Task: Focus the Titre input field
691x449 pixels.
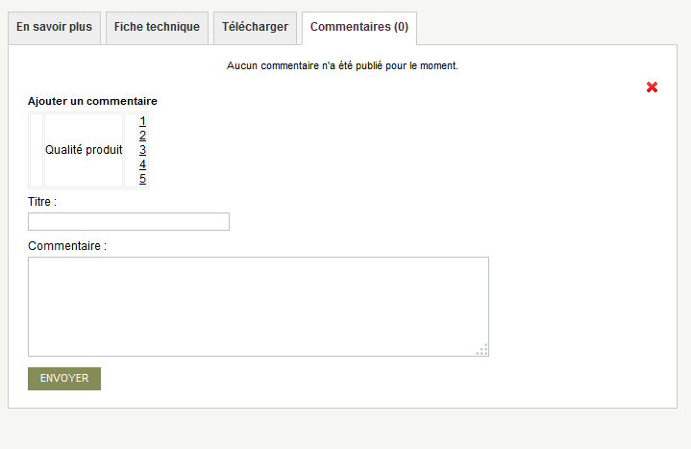Action: point(129,221)
